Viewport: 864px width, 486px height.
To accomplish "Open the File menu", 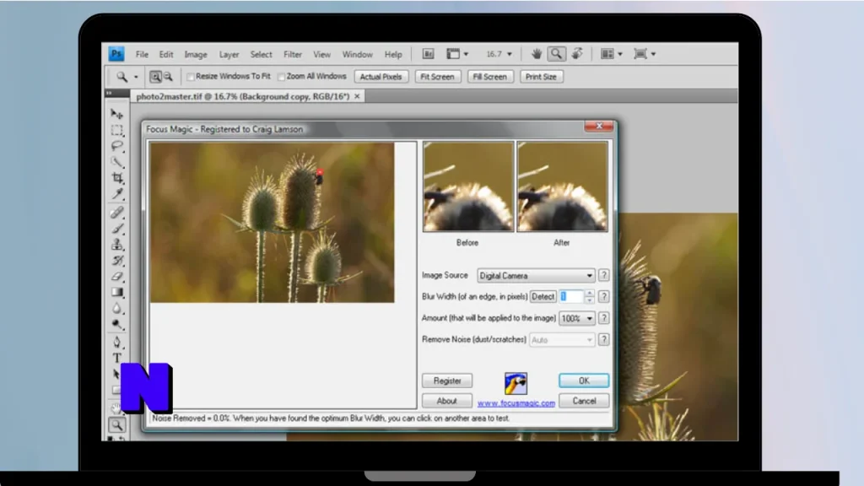I will pyautogui.click(x=142, y=55).
